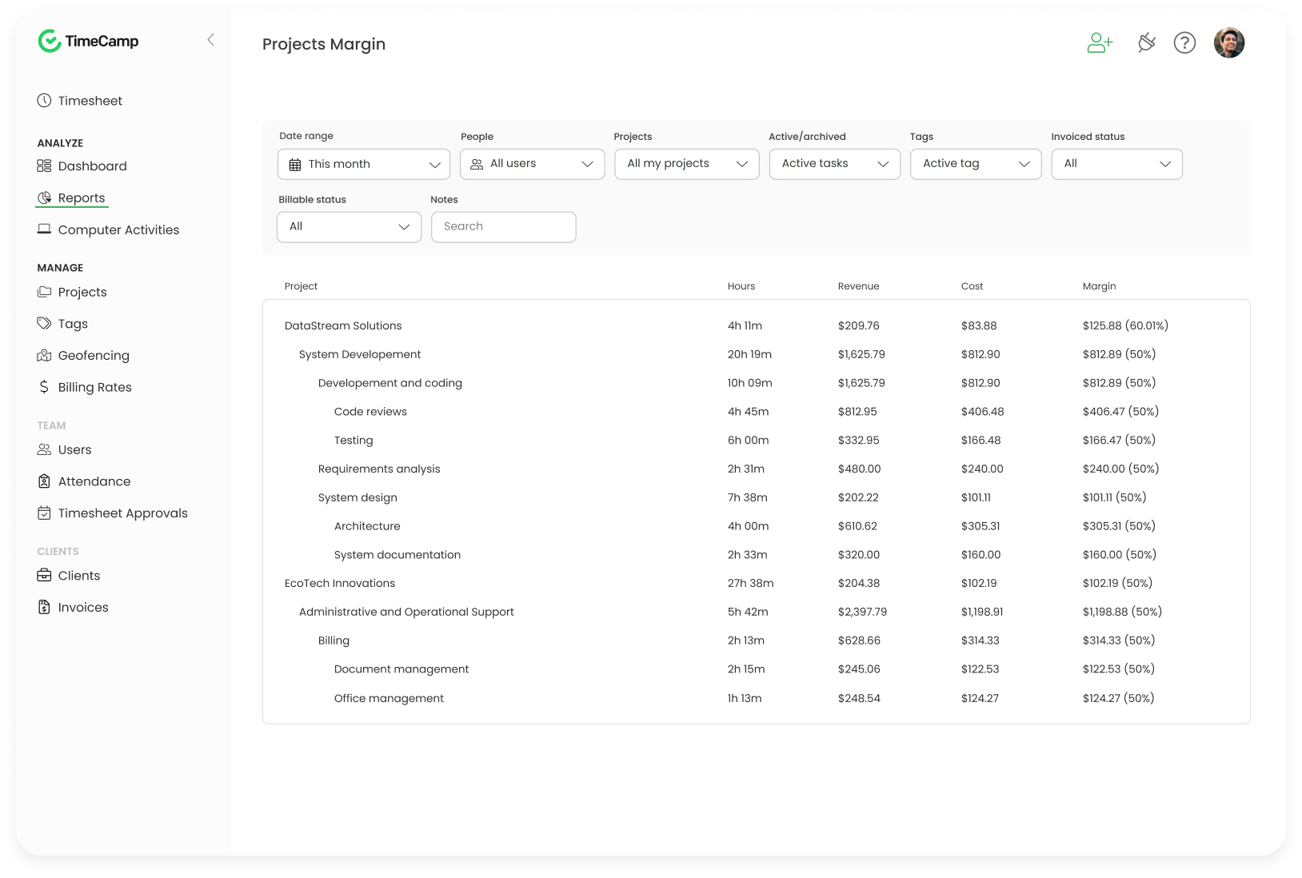1302x878 pixels.
Task: Click the people icon in All users field
Action: coord(477,164)
